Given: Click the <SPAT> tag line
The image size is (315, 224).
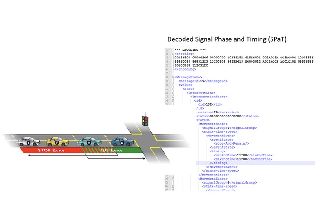Looking at the screenshot, I should pos(188,89).
